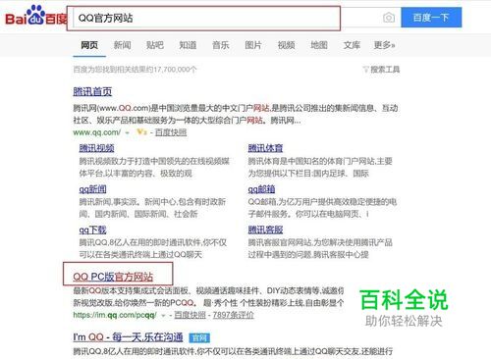Switch to the 地图 tab
This screenshot has width=491, height=359.
point(319,45)
